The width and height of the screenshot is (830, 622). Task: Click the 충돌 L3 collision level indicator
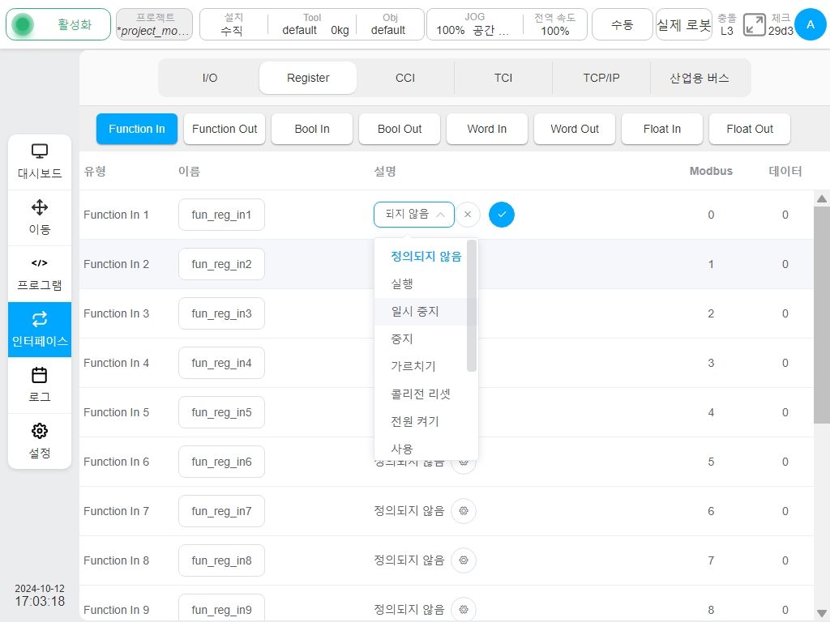tap(727, 24)
